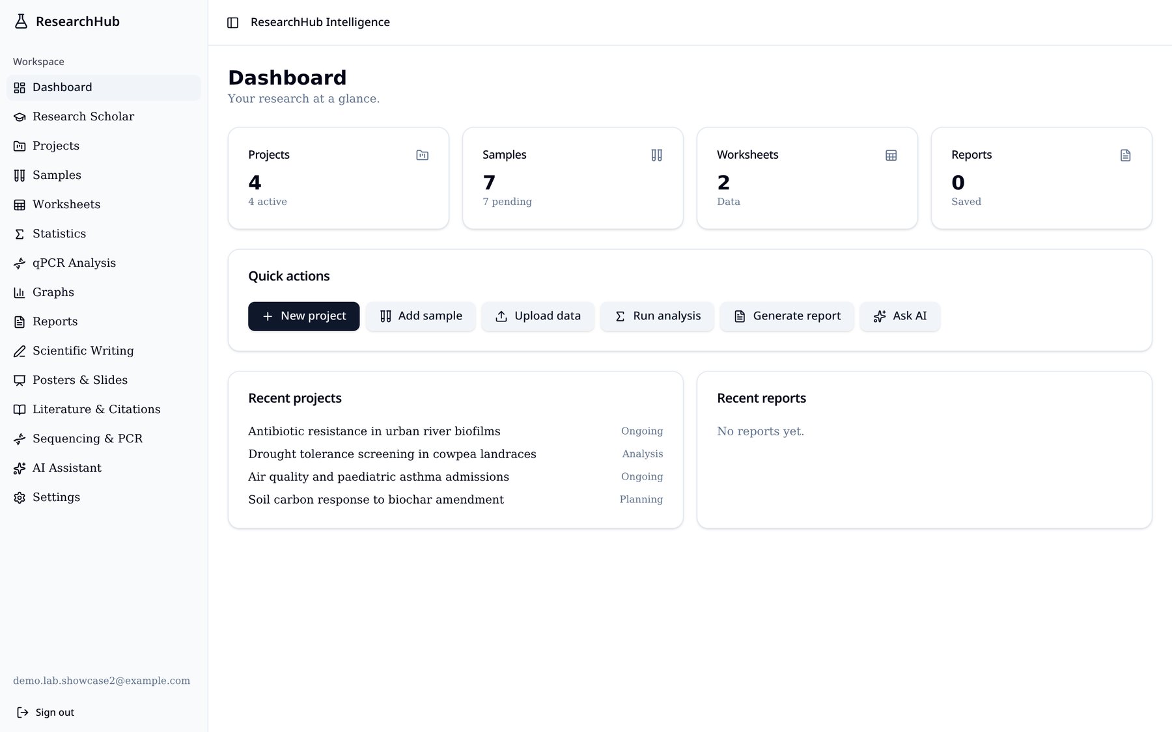Click the Sequencing & PCR icon
The height and width of the screenshot is (732, 1172).
point(20,439)
